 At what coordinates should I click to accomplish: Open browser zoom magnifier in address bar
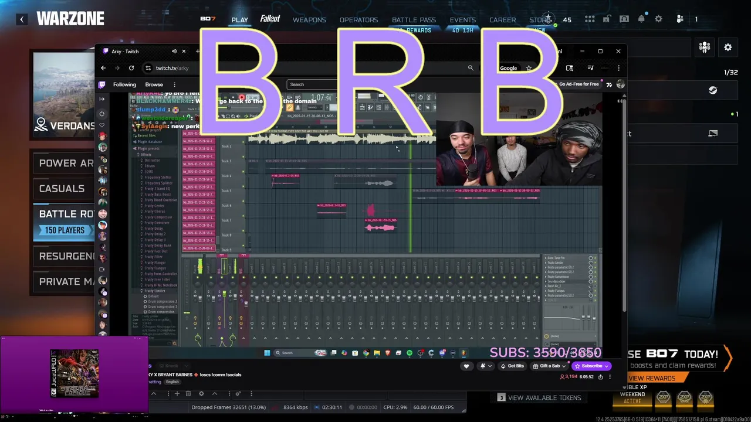[471, 68]
